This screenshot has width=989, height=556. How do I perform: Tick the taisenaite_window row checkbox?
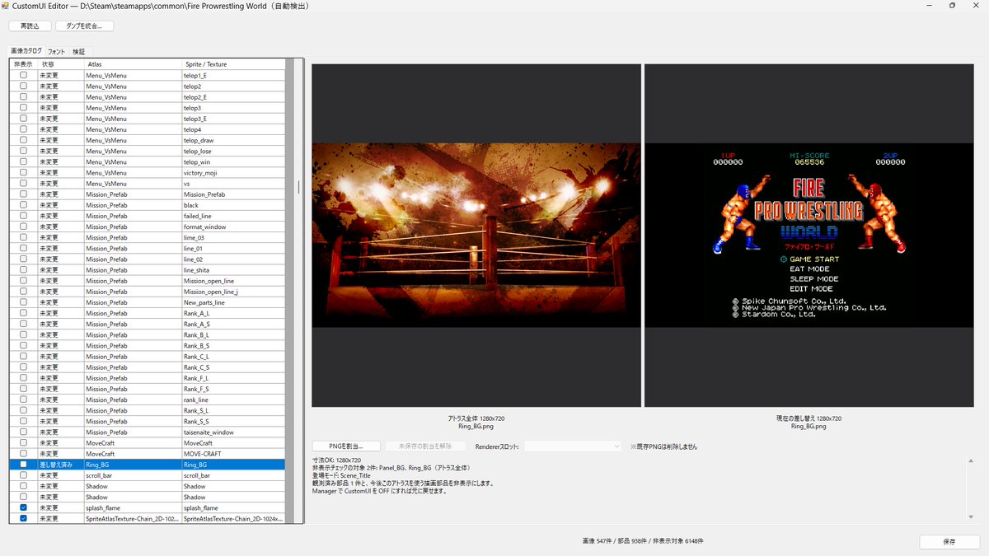pyautogui.click(x=23, y=432)
